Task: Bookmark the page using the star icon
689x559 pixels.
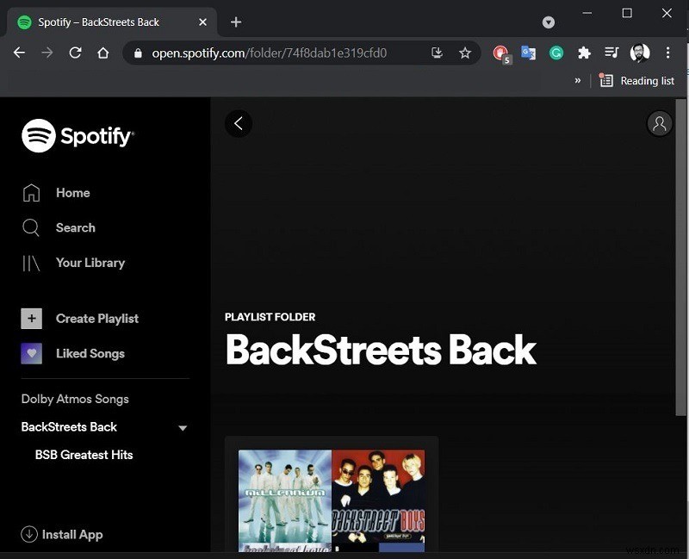Action: [465, 53]
